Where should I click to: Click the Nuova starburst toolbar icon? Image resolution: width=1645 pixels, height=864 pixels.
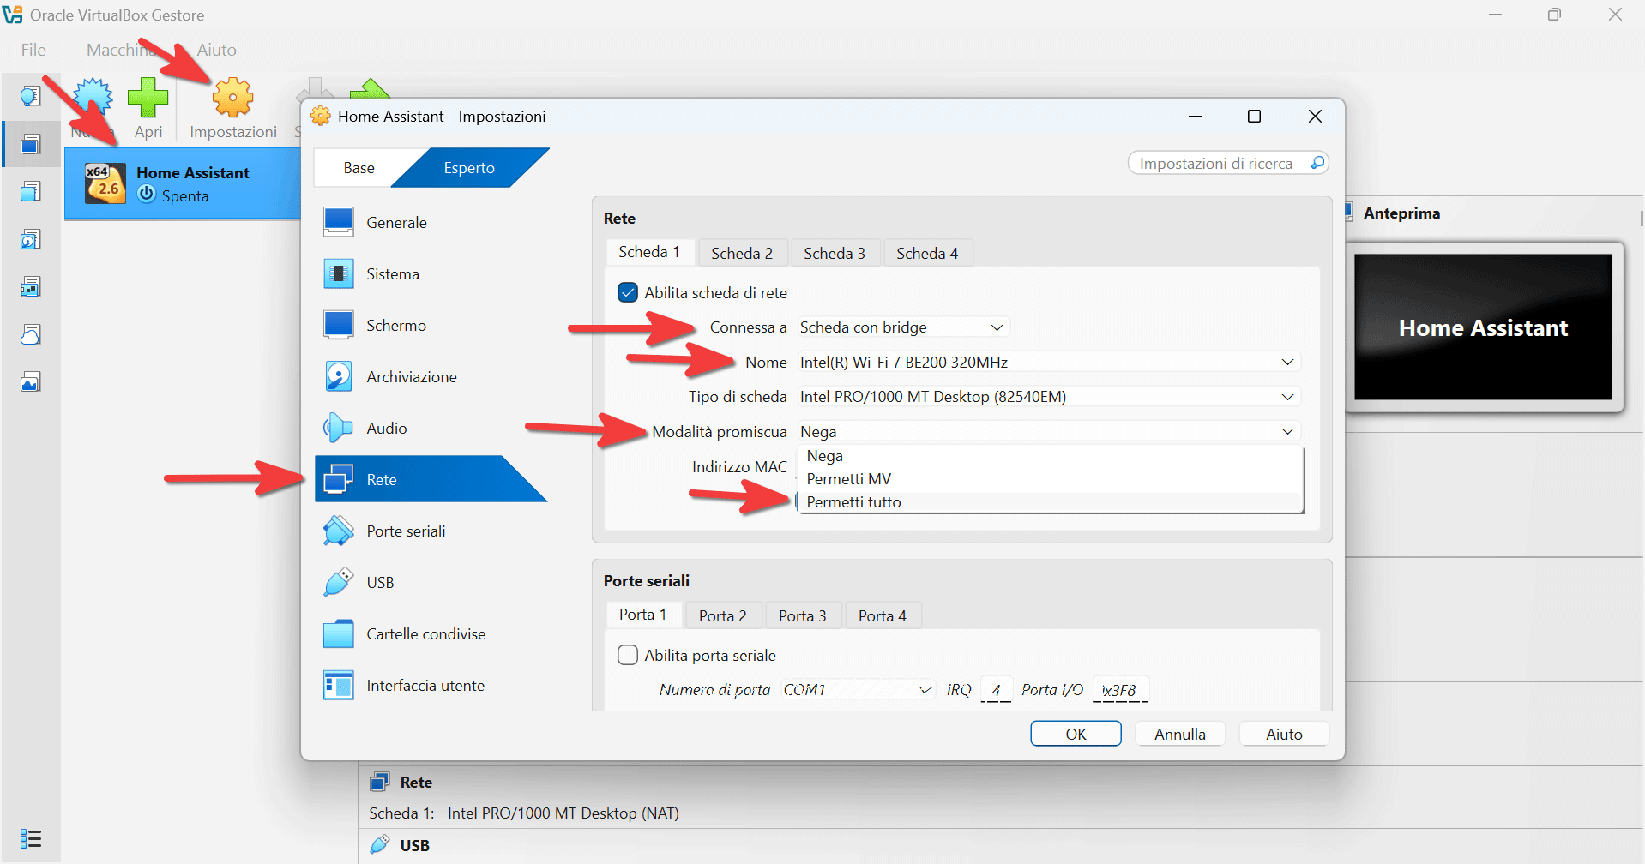93,97
